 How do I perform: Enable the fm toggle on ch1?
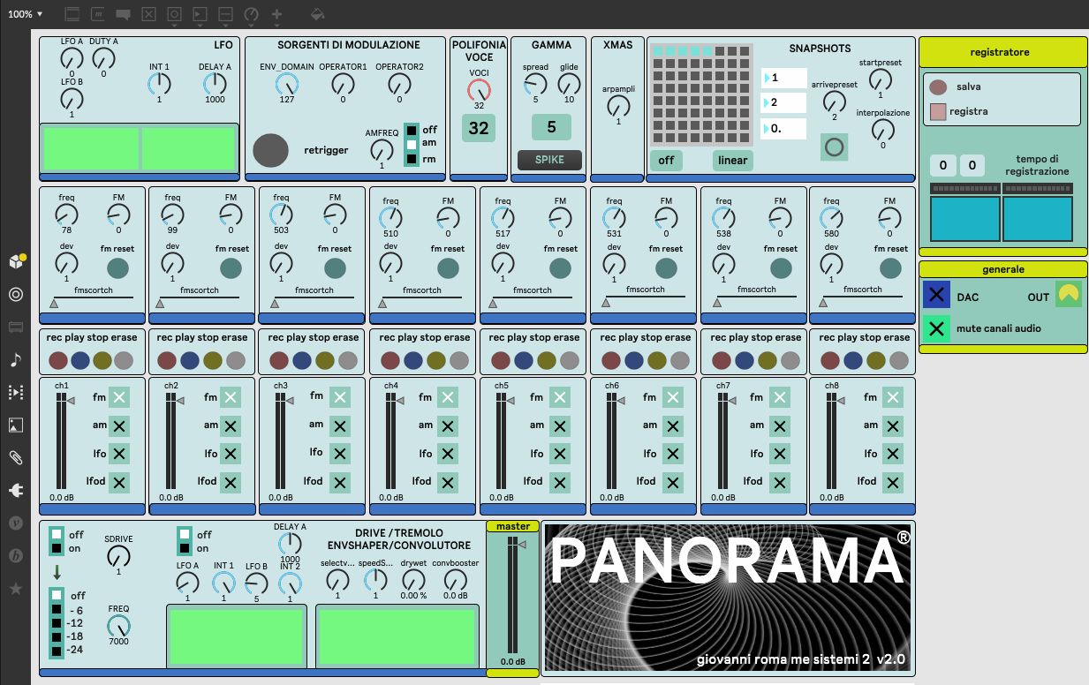point(119,398)
